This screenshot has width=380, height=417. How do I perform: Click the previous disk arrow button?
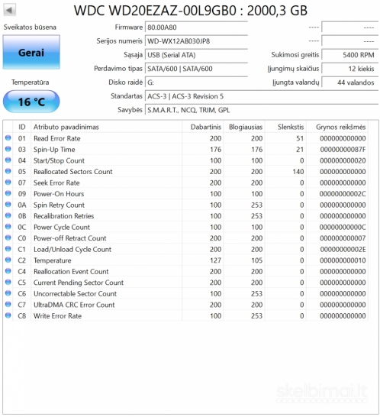coord(9,10)
